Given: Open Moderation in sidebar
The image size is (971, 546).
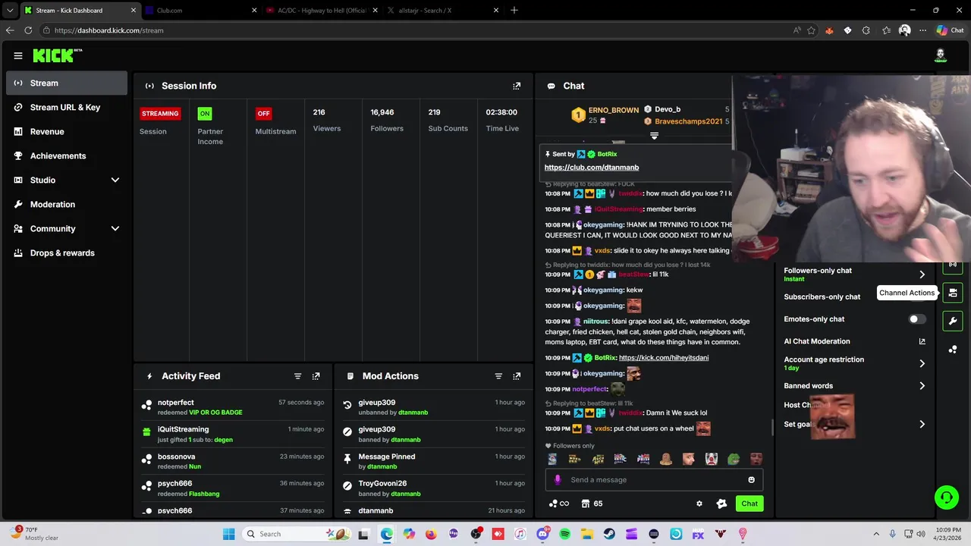Looking at the screenshot, I should [67, 204].
